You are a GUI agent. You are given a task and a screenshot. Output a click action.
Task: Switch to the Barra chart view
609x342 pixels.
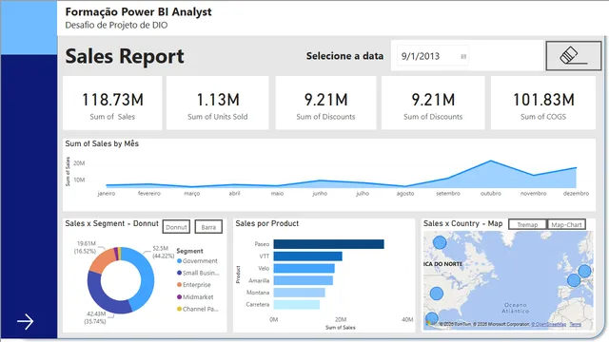coord(208,227)
